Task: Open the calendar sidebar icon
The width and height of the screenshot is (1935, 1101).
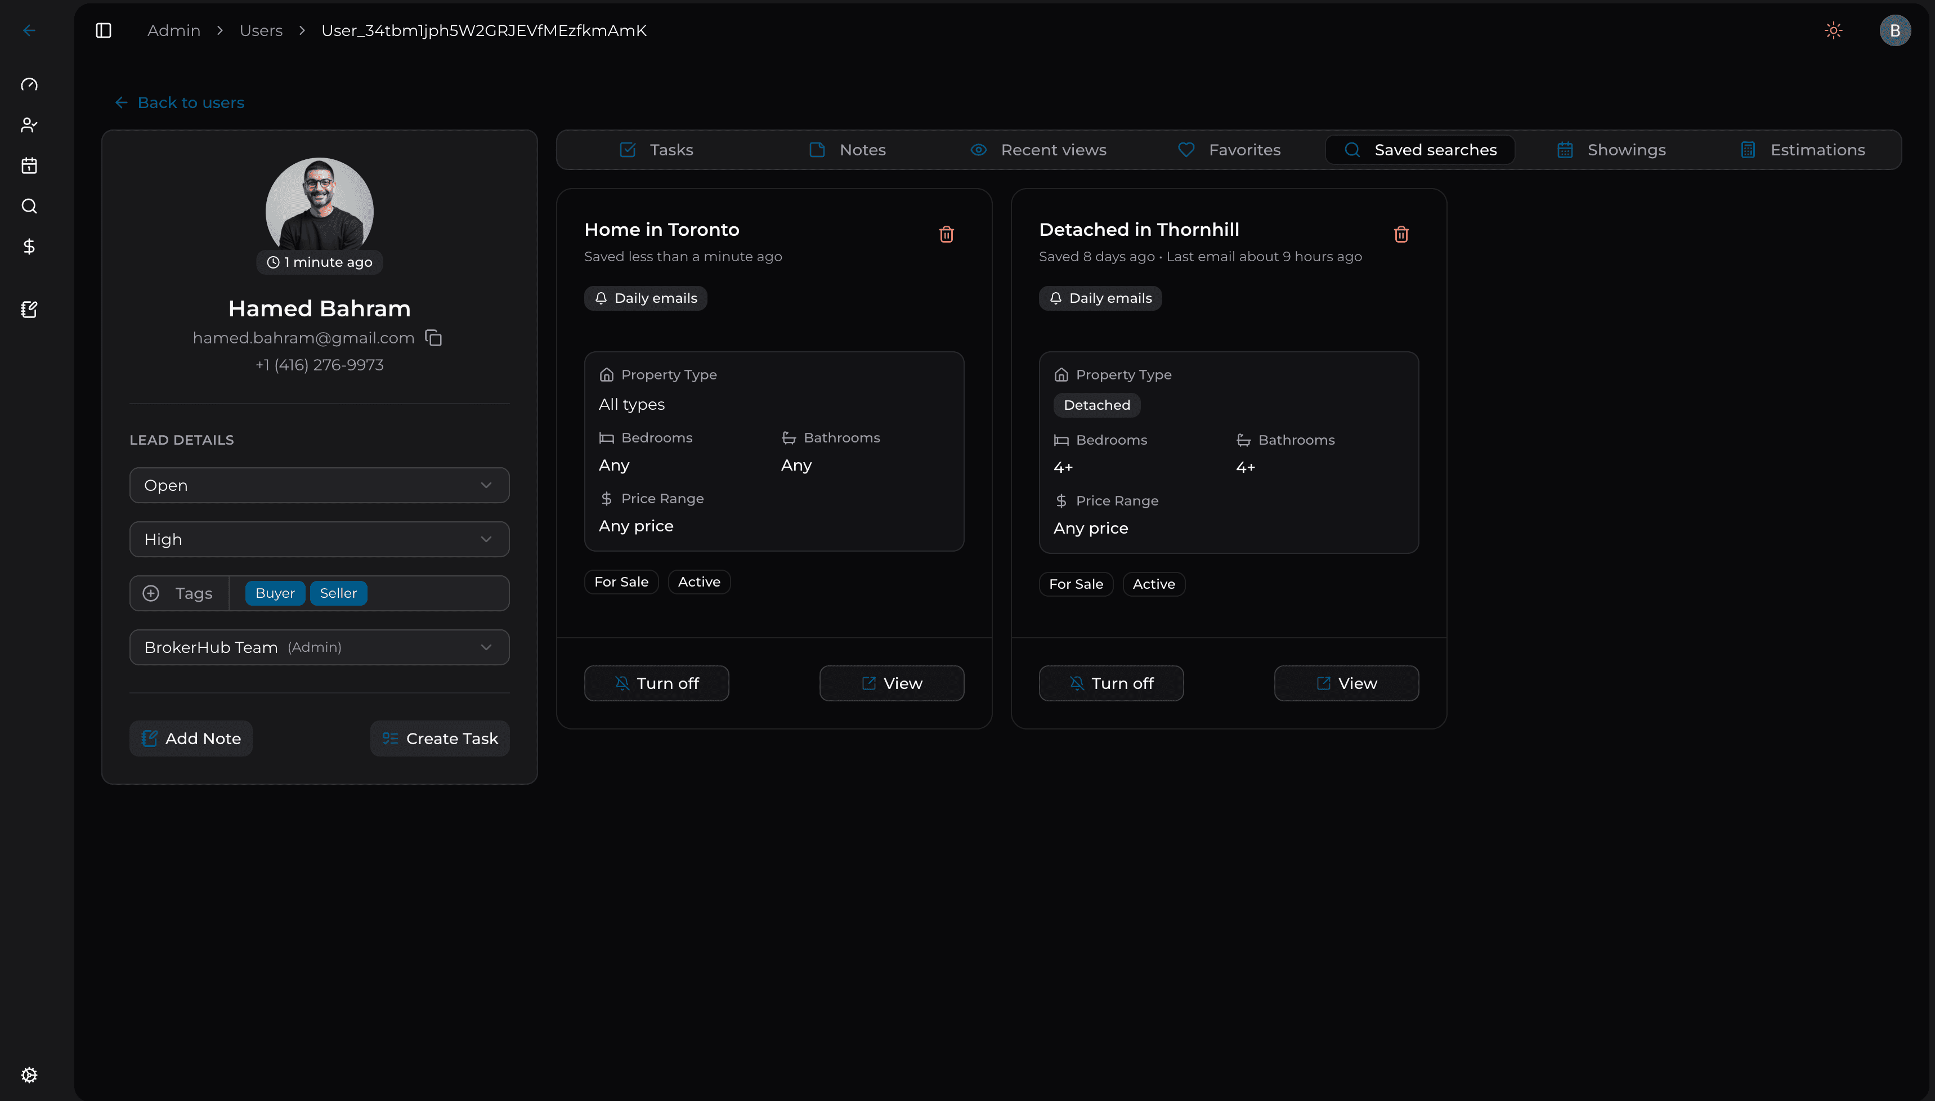Action: coord(29,165)
